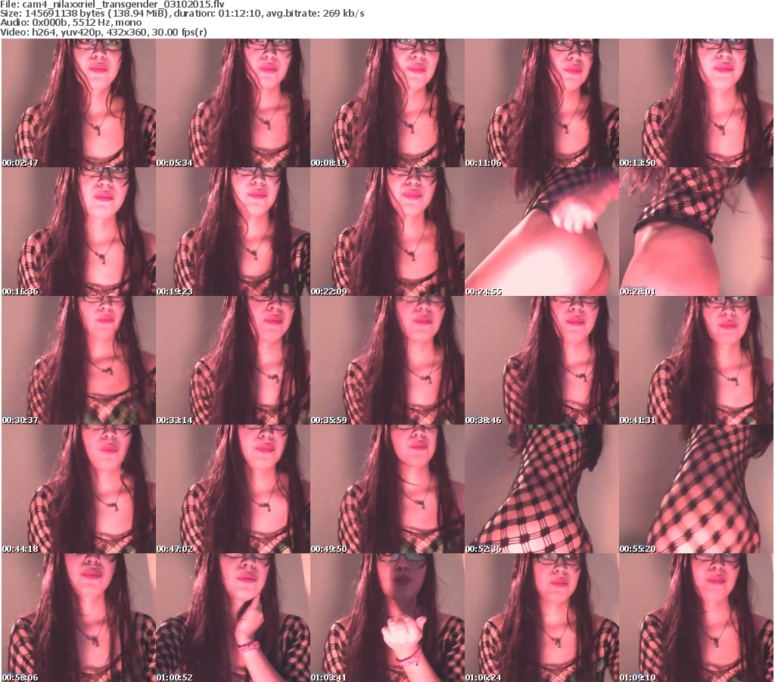Choose the thumbnail with timestamp 01:03:41

pos(387,618)
